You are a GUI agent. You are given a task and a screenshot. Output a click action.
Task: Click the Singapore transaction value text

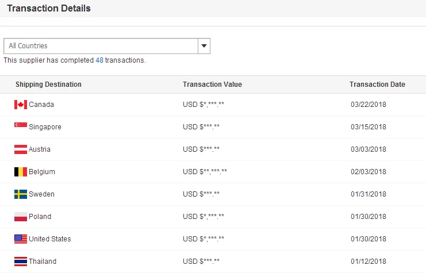(x=201, y=127)
